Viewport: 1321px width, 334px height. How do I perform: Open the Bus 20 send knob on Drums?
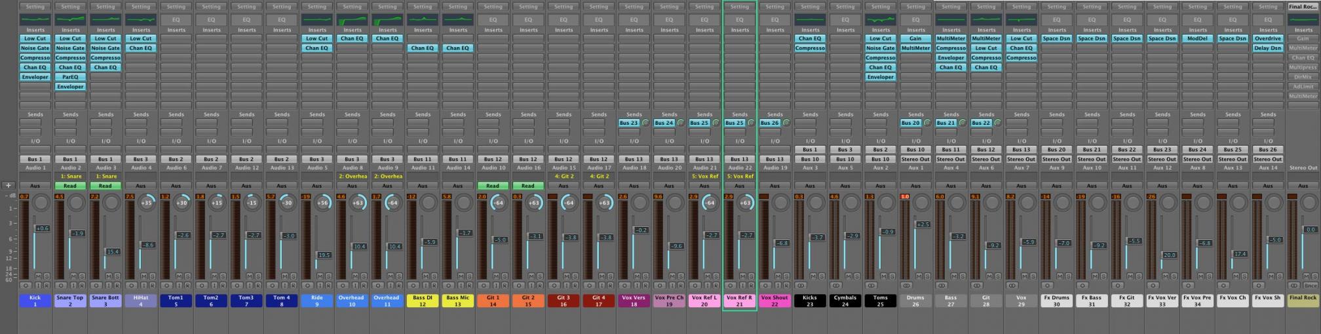pyautogui.click(x=927, y=123)
